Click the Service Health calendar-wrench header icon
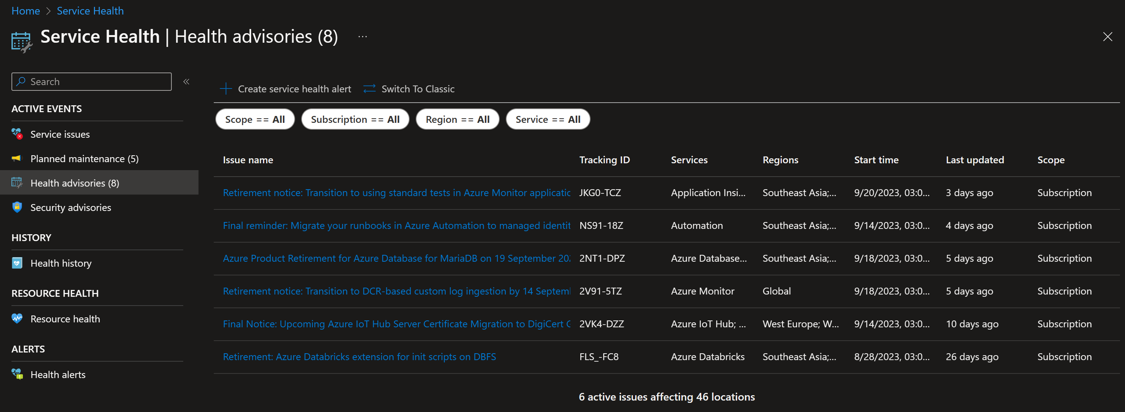 [x=22, y=42]
